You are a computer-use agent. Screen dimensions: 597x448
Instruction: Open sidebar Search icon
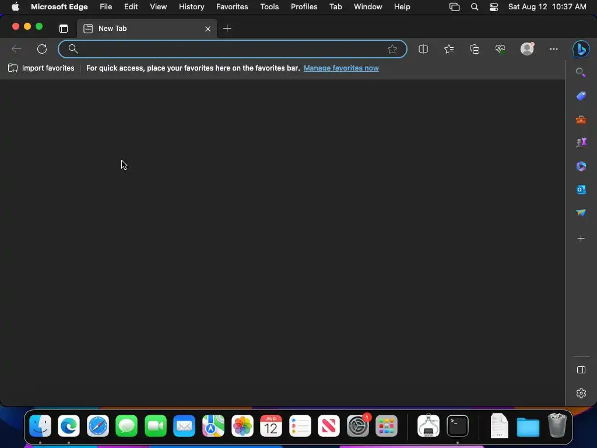tap(581, 72)
